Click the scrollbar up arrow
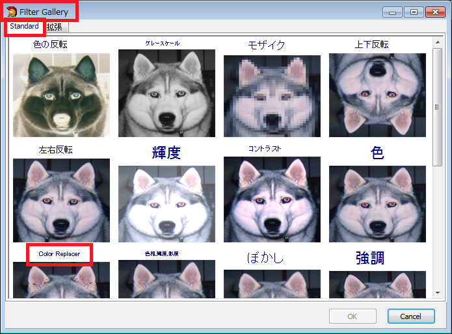This screenshot has height=334, width=452. [x=438, y=43]
